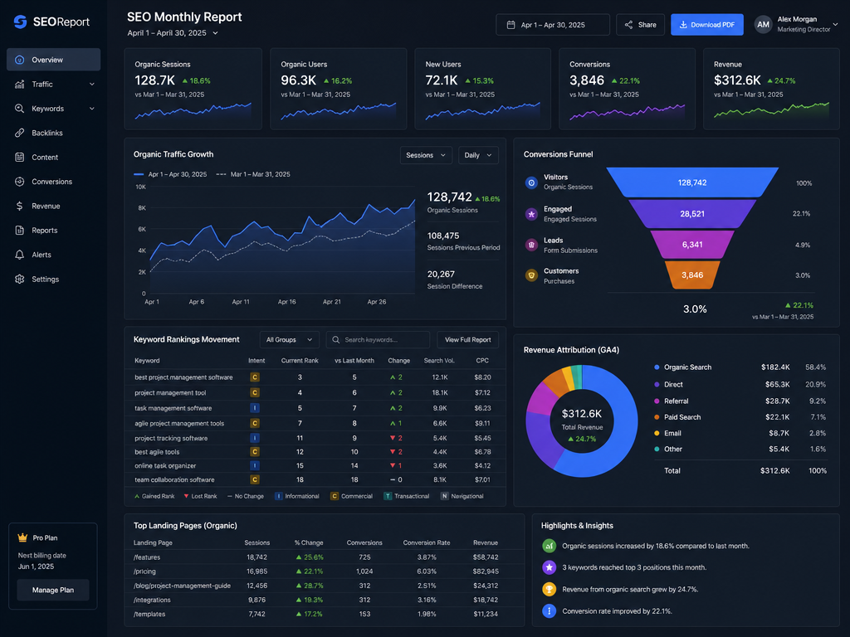Open the Content menu item

coord(54,157)
